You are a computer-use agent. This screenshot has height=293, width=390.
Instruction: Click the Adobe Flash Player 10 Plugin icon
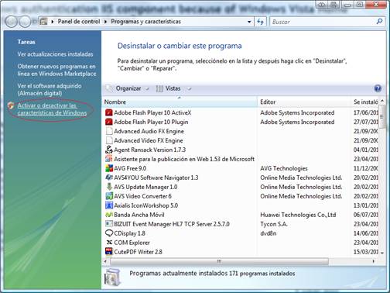click(109, 122)
